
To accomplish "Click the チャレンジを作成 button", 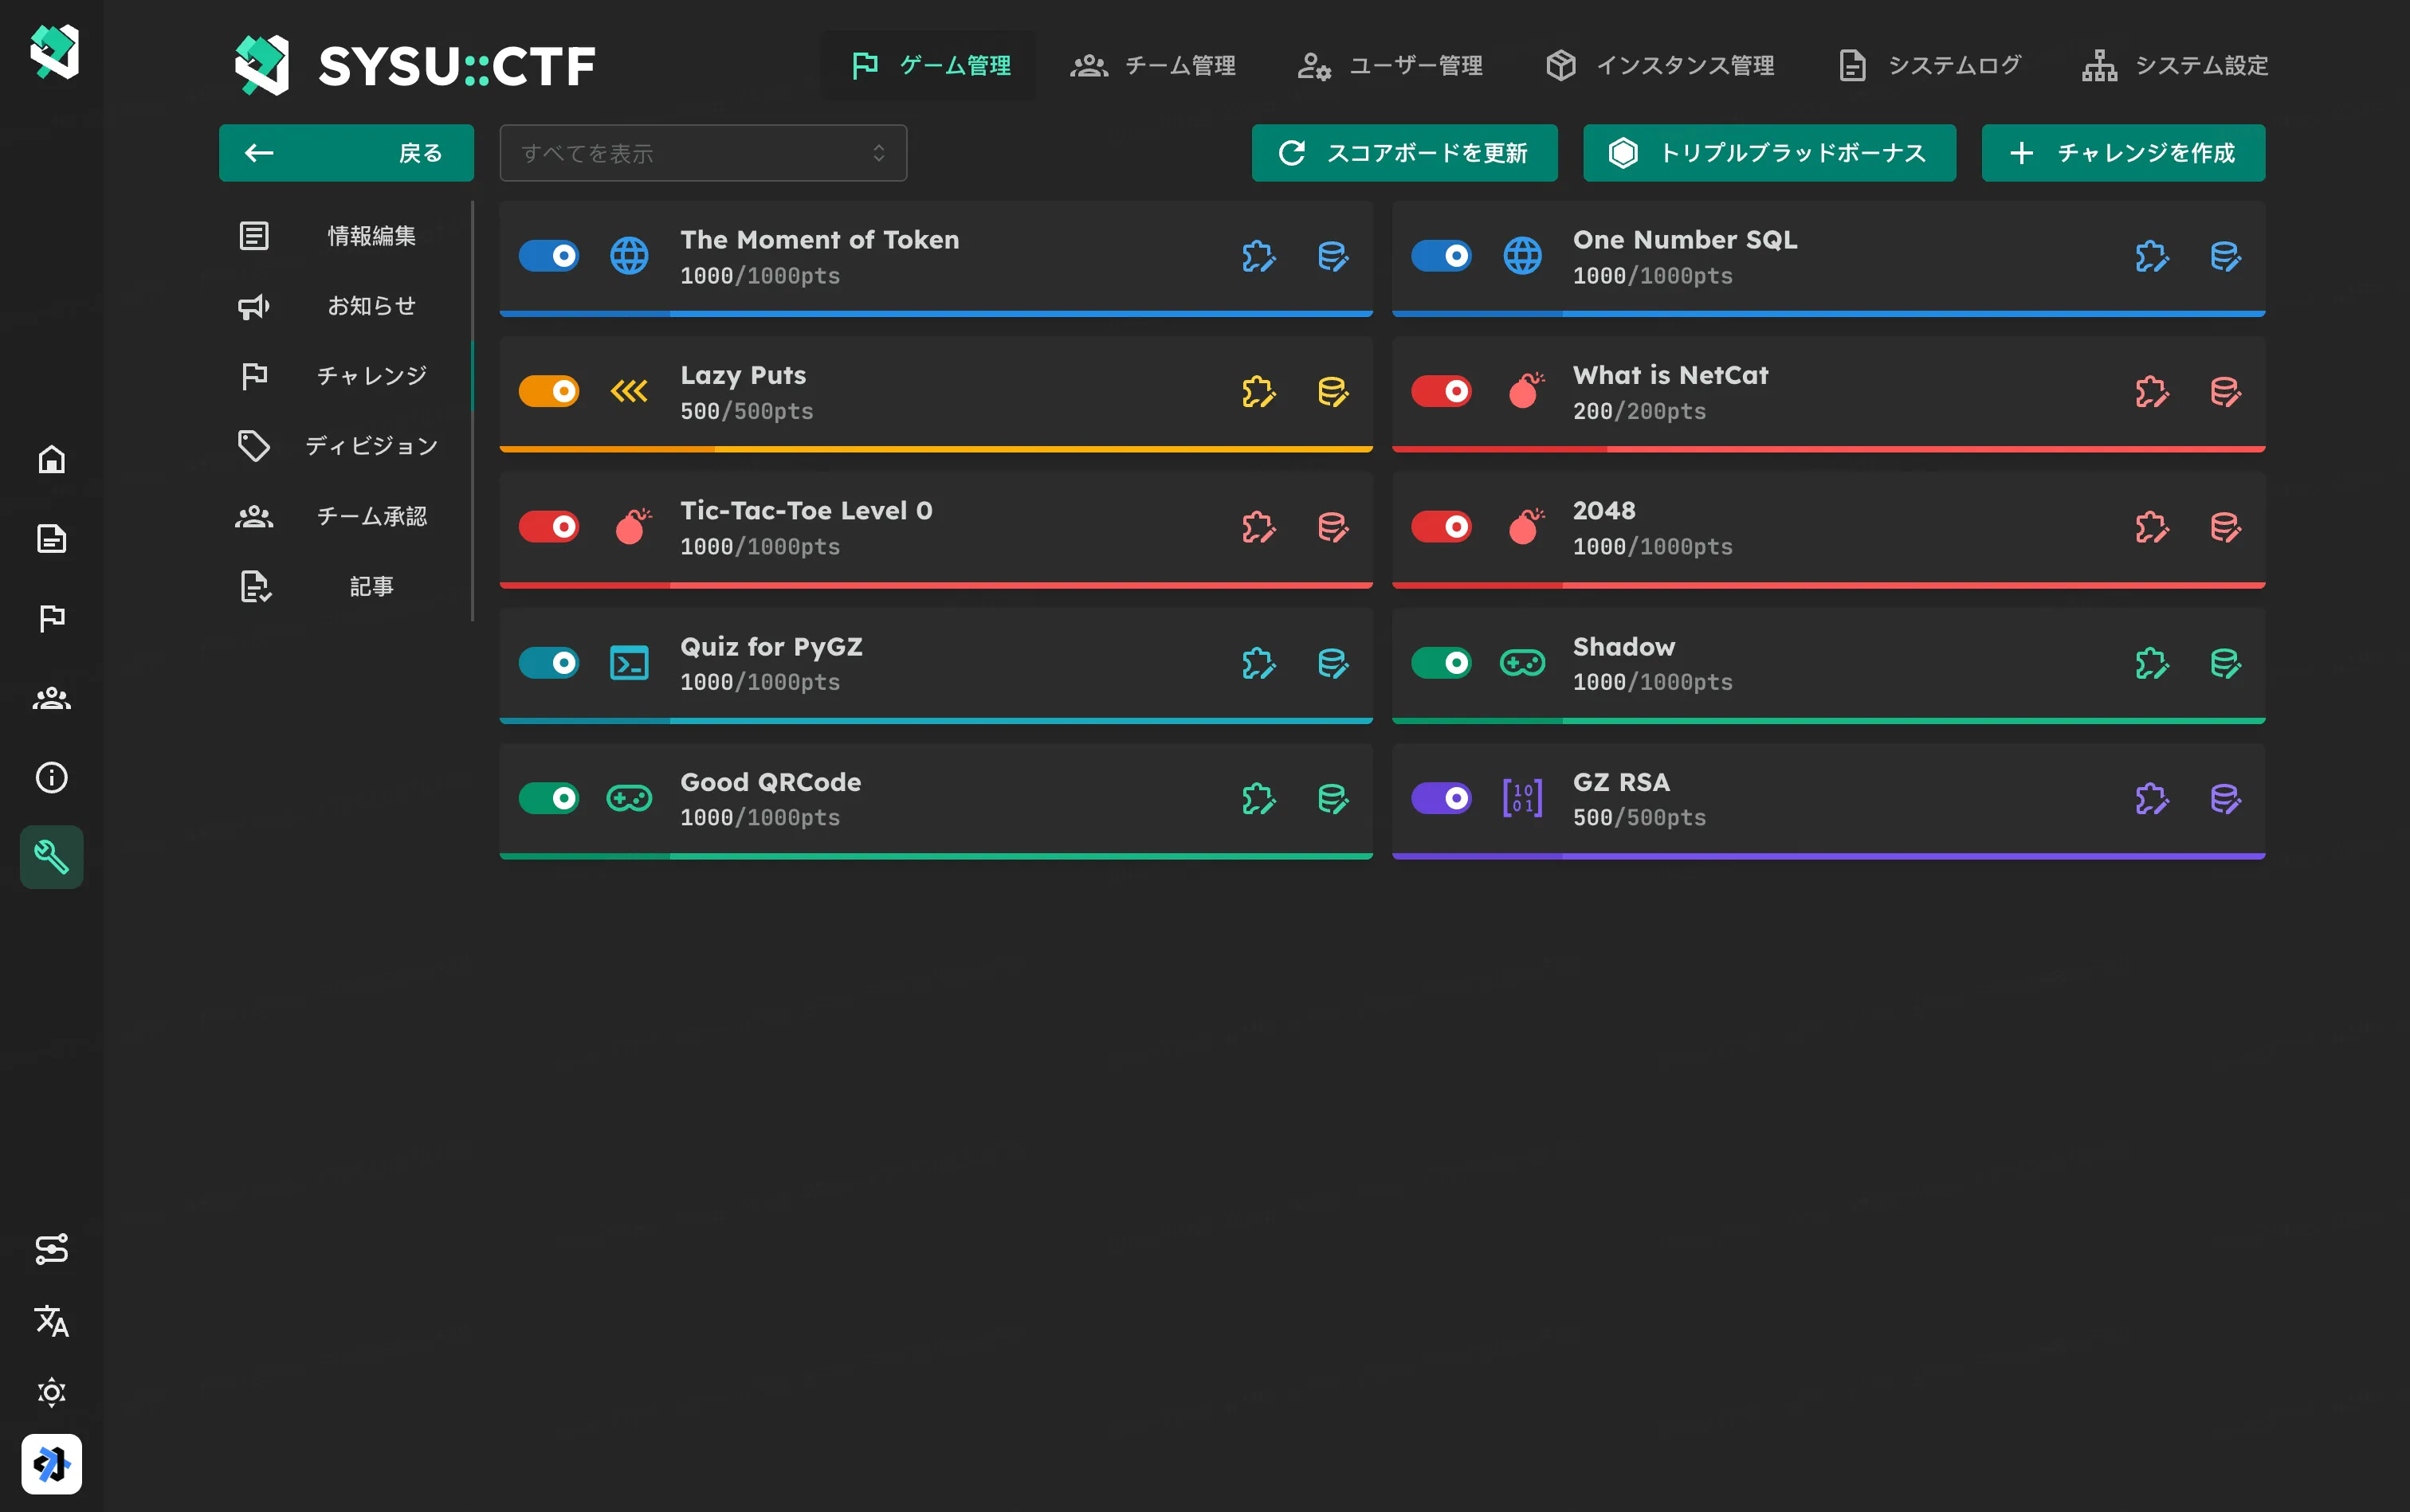I will (x=2123, y=153).
